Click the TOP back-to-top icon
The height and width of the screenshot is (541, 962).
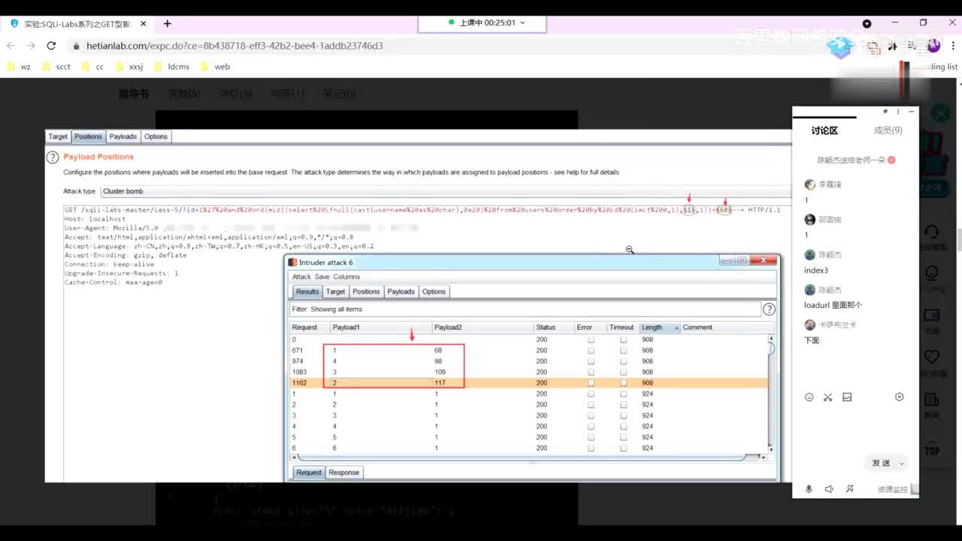(932, 449)
